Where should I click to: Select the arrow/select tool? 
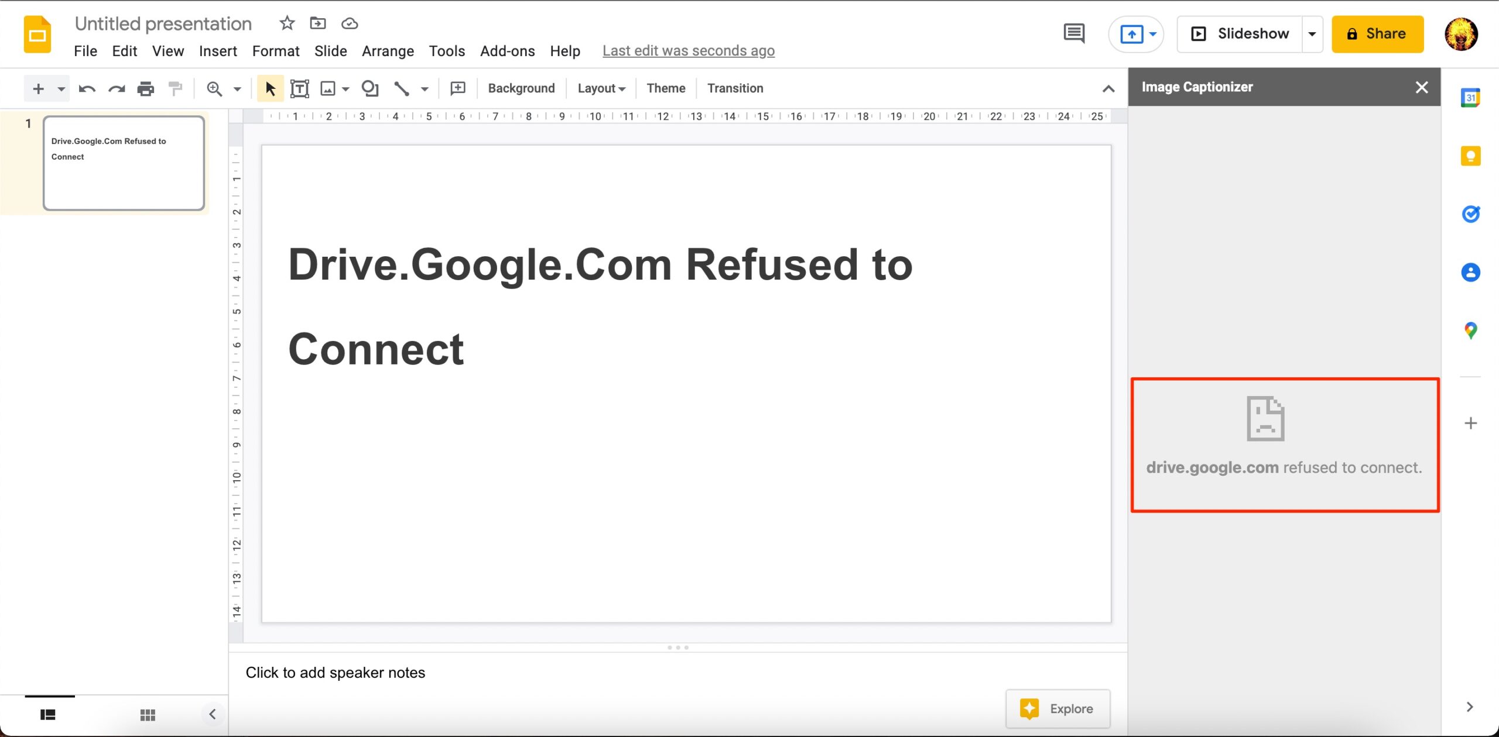(x=269, y=88)
